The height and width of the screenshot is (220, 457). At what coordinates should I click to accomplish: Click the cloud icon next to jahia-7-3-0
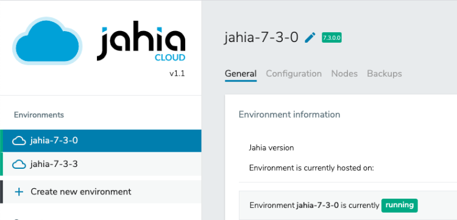(x=19, y=141)
